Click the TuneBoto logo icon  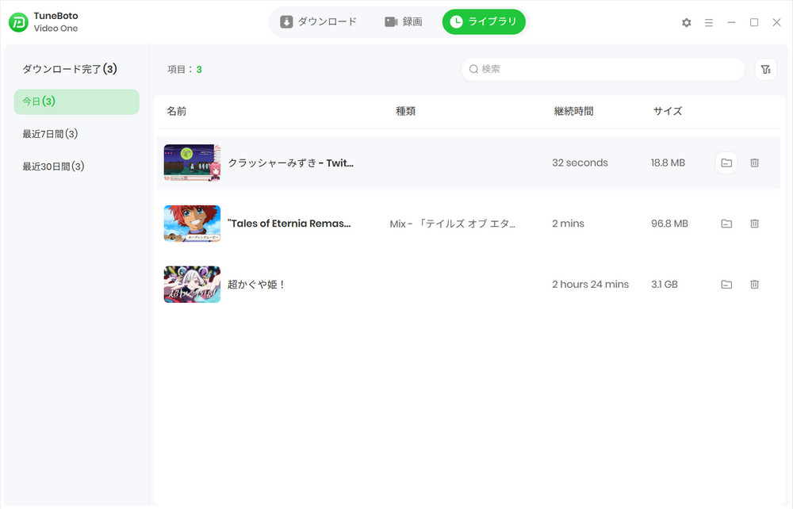click(19, 22)
